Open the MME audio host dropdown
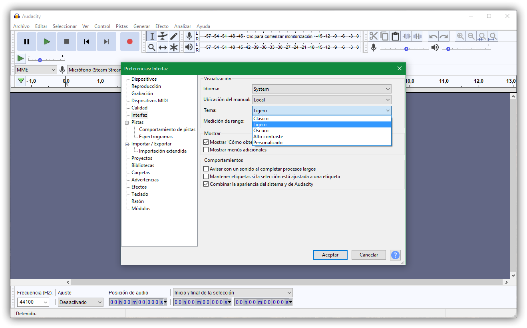The image size is (527, 328). [36, 70]
